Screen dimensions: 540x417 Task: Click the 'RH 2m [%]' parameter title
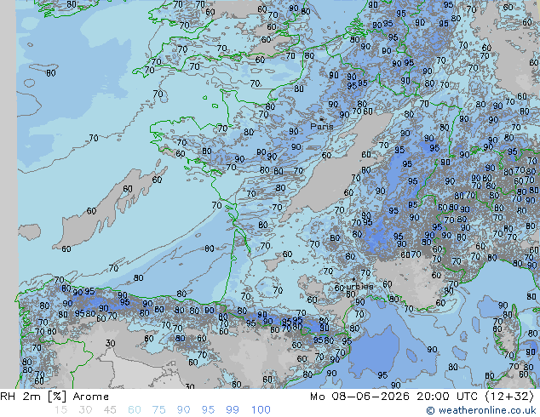[33, 397]
